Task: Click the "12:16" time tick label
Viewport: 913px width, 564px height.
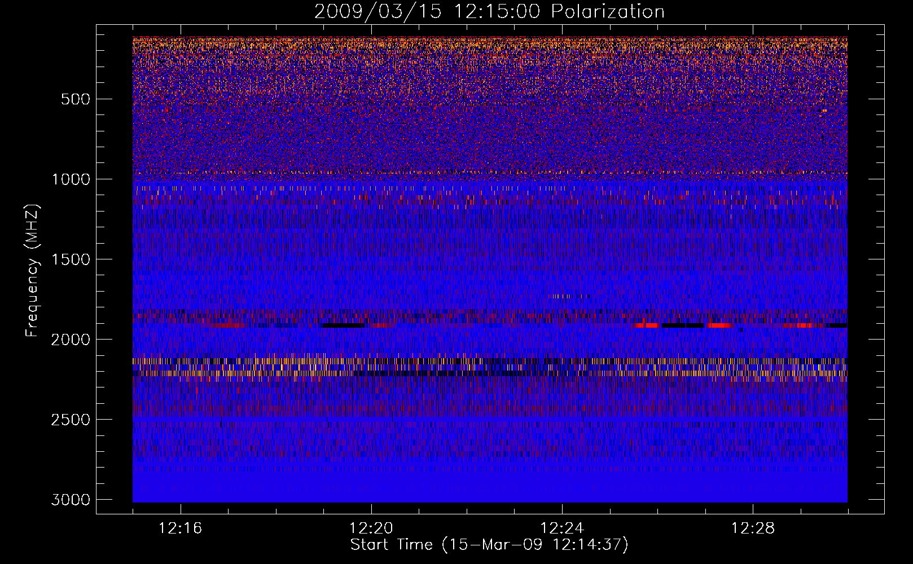Action: point(180,528)
